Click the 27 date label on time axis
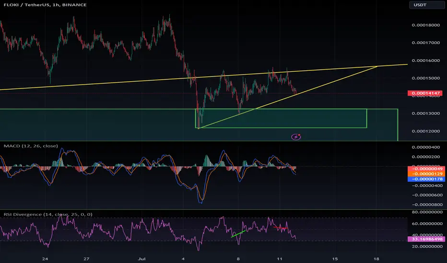Viewport: 447px width, 263px height. [x=86, y=259]
